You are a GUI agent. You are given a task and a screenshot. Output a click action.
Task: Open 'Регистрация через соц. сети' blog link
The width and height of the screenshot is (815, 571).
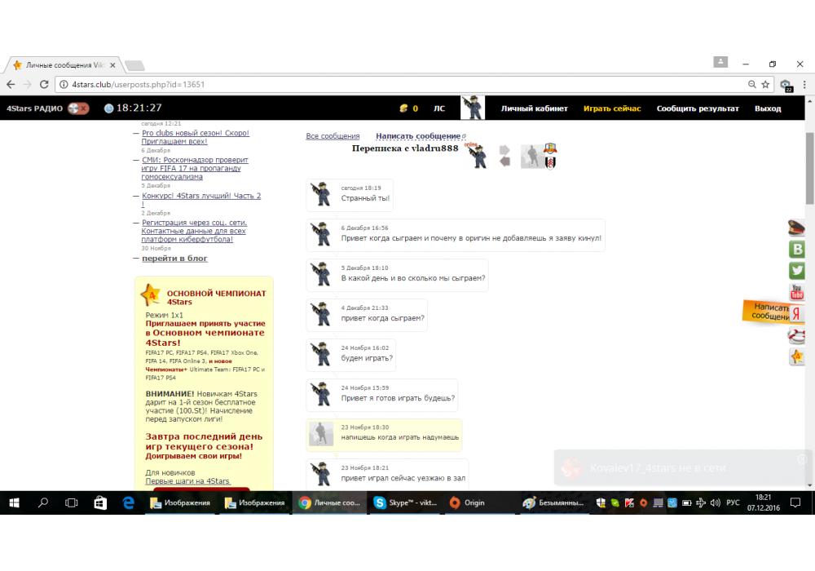[x=194, y=231]
